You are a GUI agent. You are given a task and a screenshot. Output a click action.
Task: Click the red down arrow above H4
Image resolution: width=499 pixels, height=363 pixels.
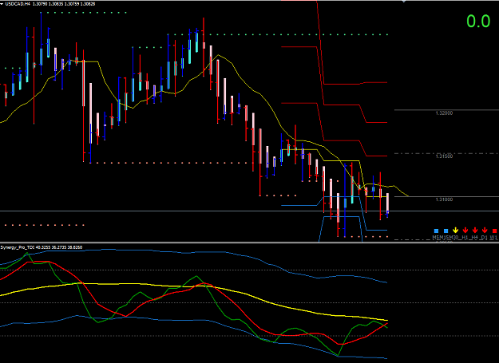click(475, 230)
